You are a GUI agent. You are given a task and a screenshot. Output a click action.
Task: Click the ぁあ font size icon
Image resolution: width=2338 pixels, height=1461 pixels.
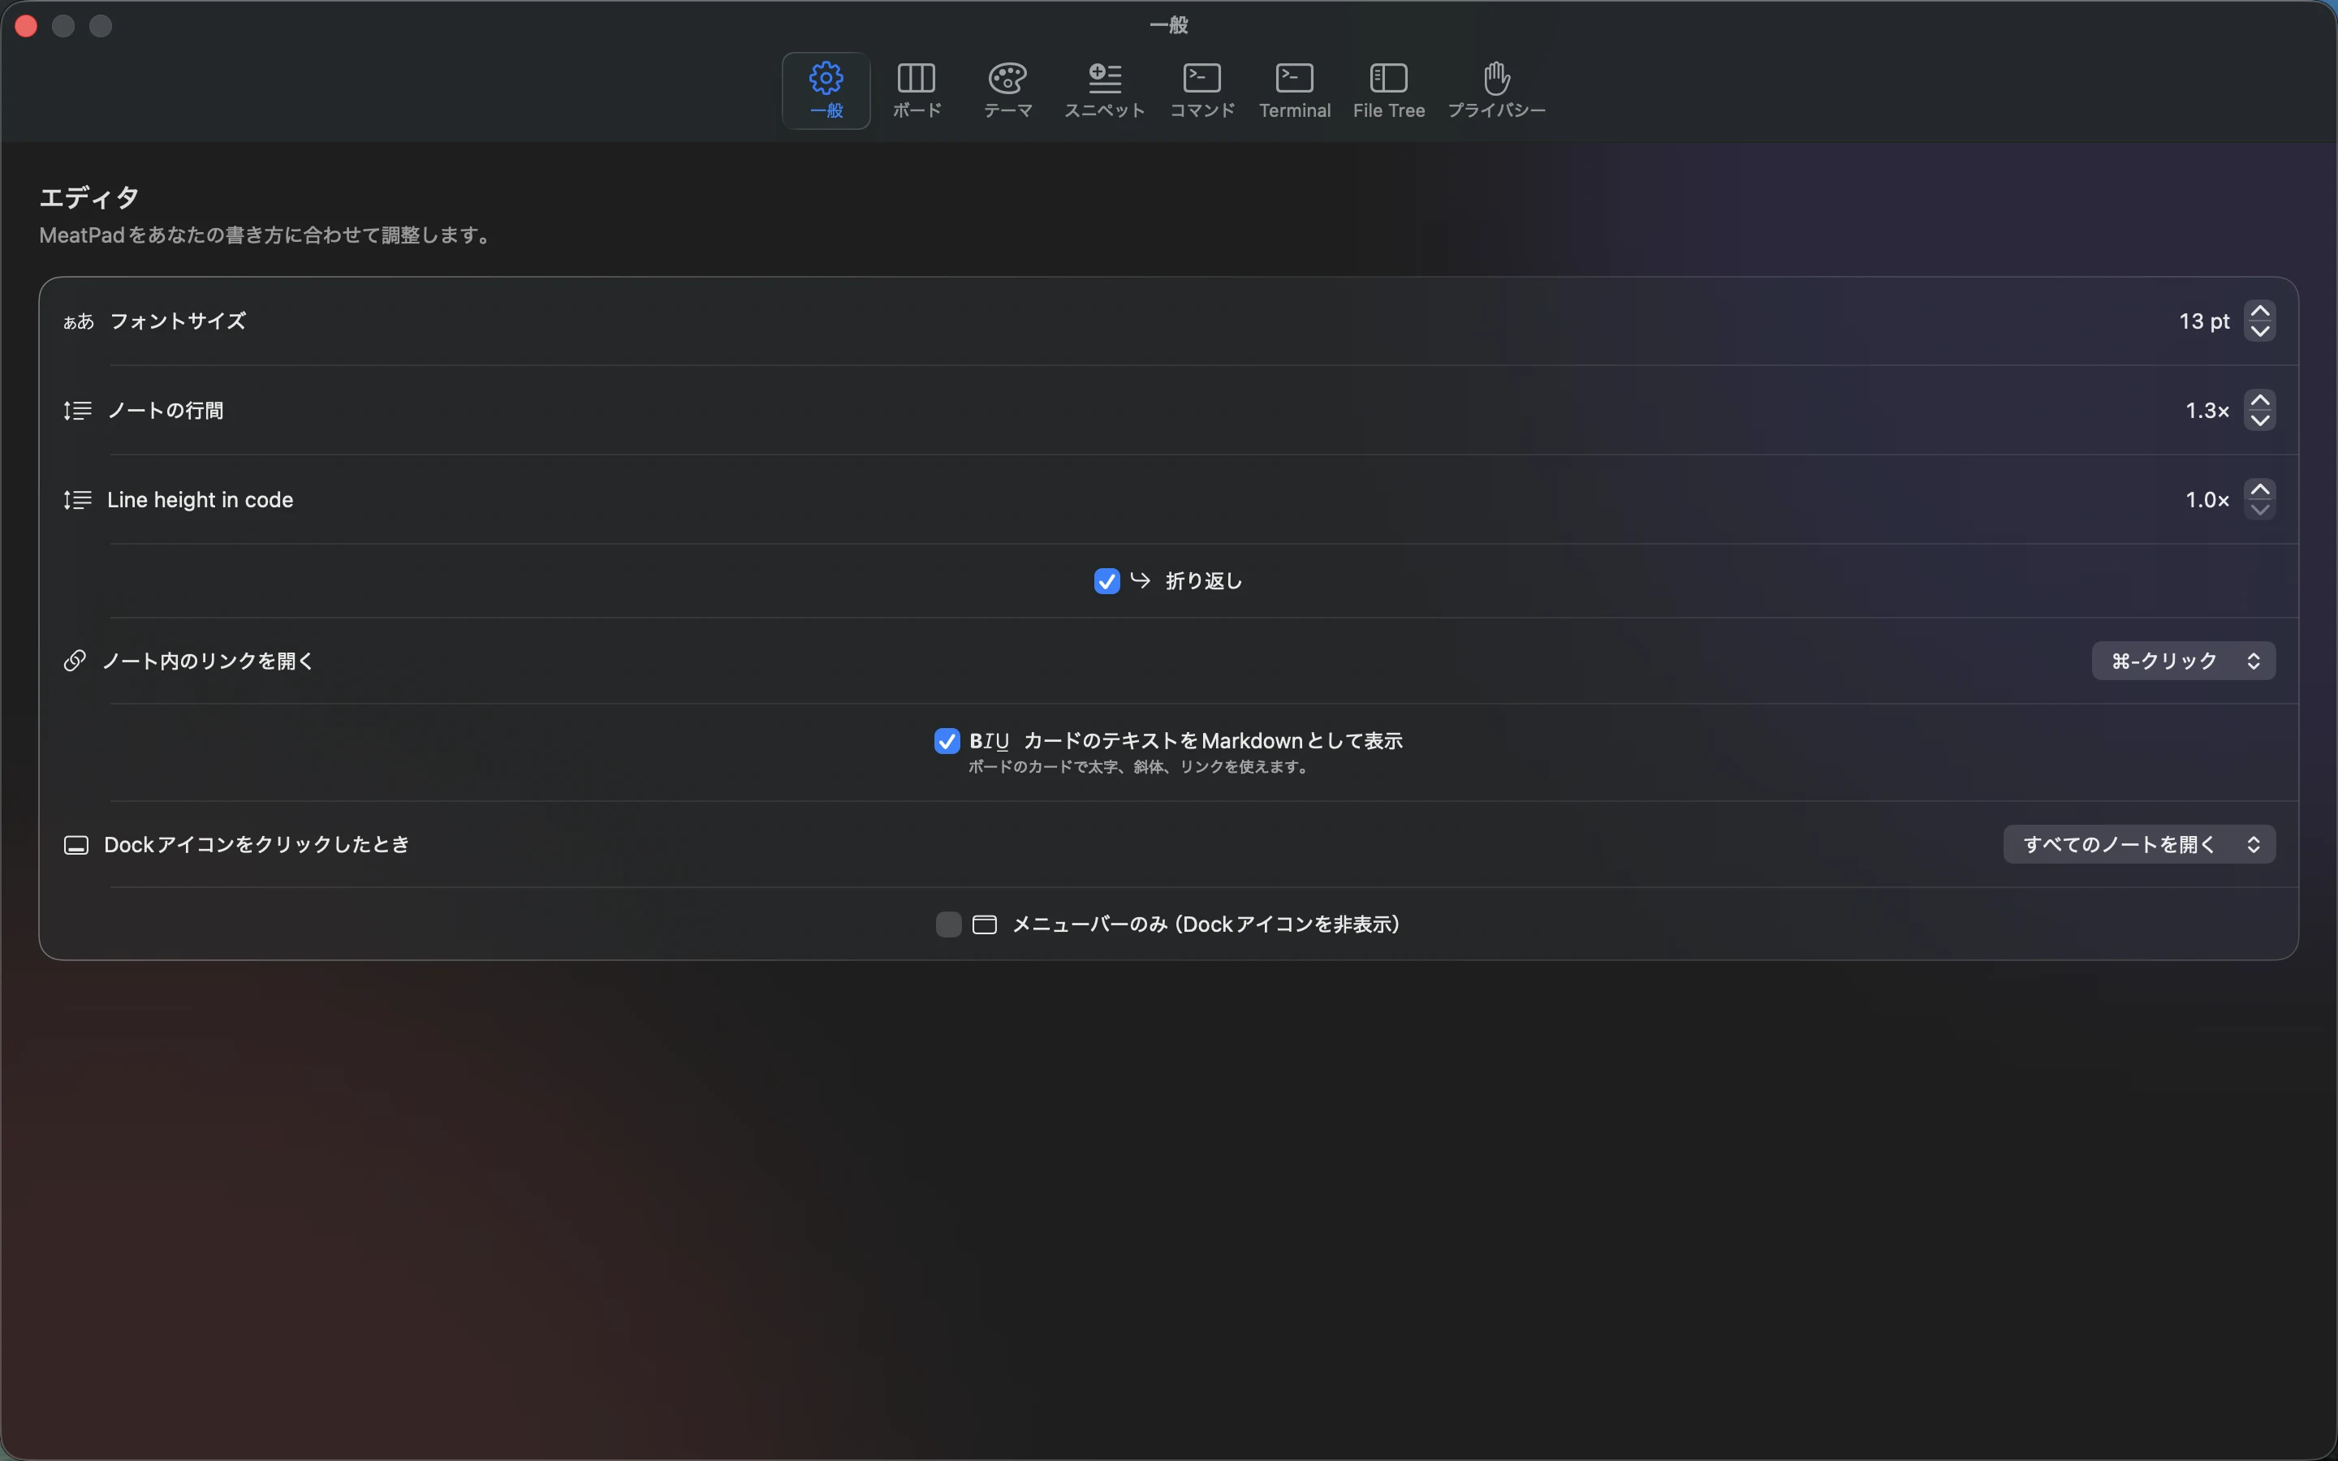point(78,321)
